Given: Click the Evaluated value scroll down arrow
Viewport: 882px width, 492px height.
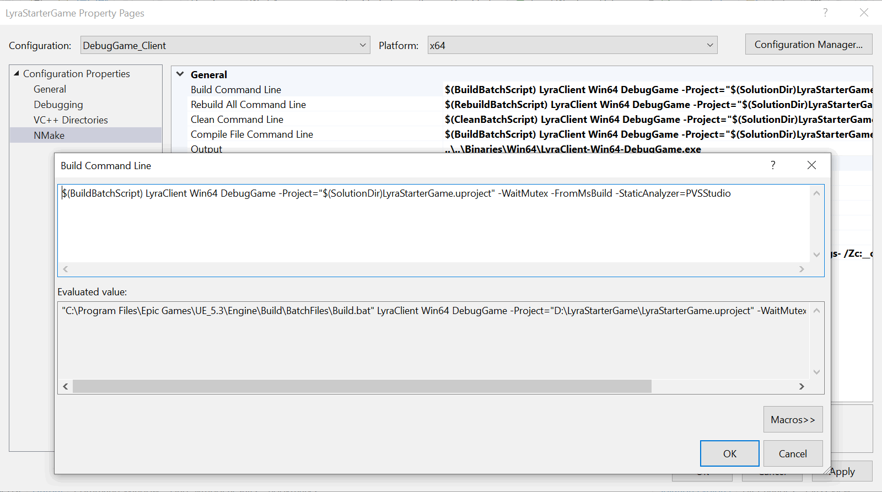Looking at the screenshot, I should coord(816,372).
